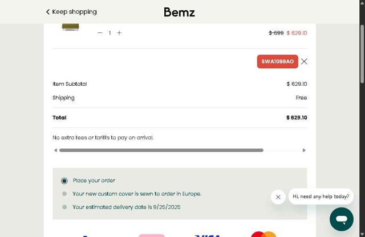Remove the SWA10B8AO promo code
365x237 pixels.
304,61
